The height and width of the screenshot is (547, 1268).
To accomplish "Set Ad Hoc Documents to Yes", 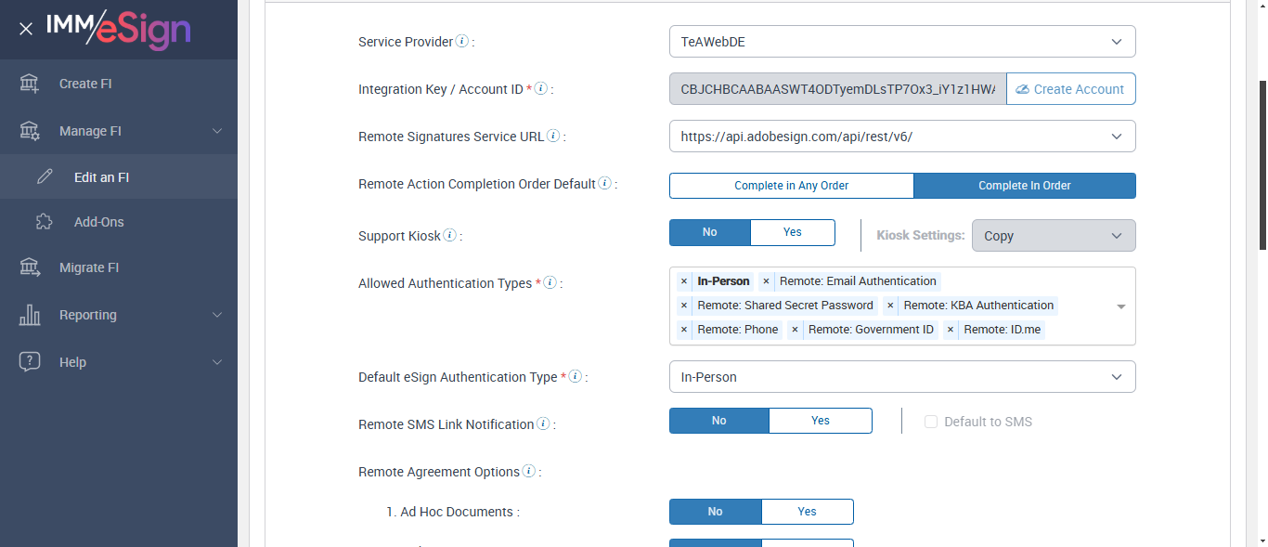I will point(807,512).
